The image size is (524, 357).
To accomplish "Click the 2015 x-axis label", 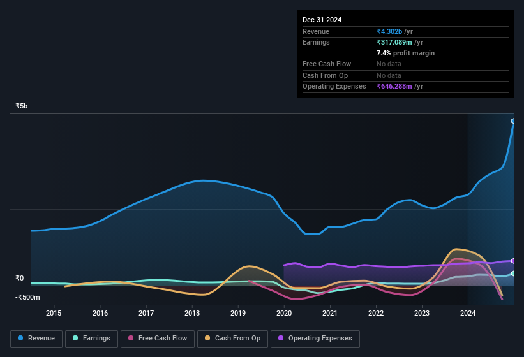I will pos(54,313).
